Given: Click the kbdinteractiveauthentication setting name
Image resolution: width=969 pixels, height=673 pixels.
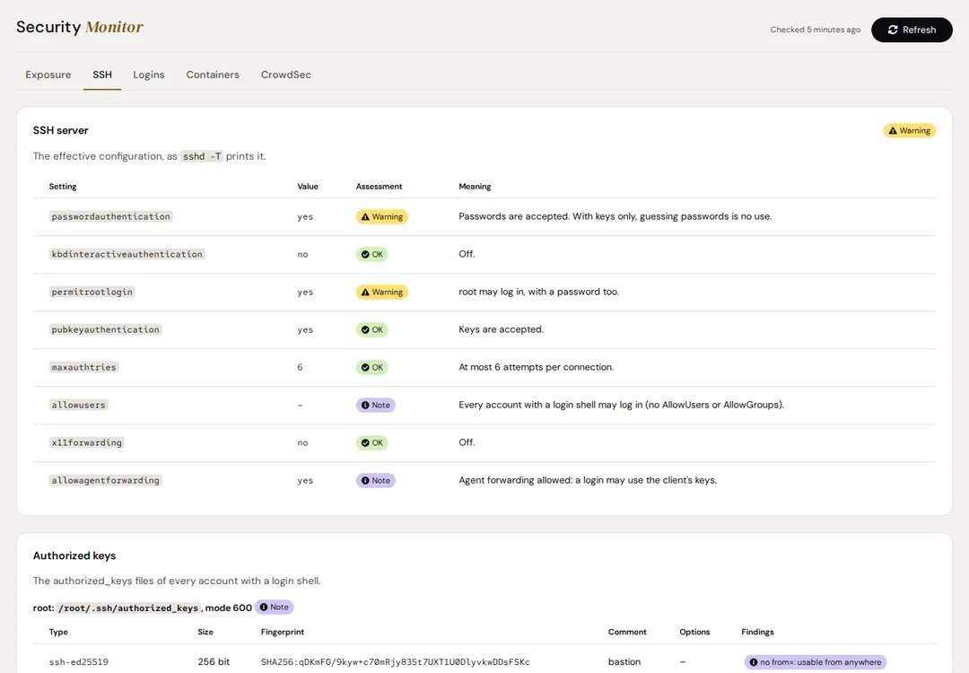Looking at the screenshot, I should click(127, 255).
